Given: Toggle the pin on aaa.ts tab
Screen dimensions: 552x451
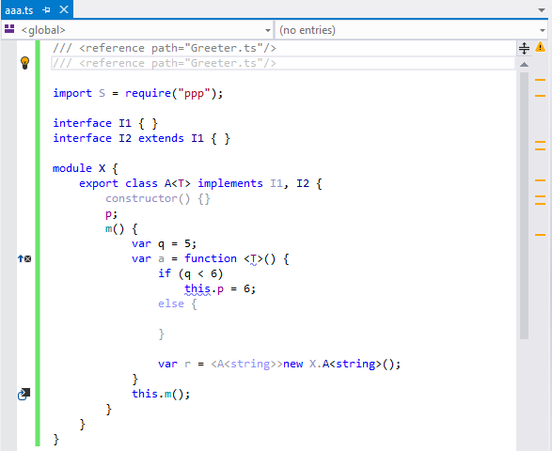Looking at the screenshot, I should [x=46, y=9].
